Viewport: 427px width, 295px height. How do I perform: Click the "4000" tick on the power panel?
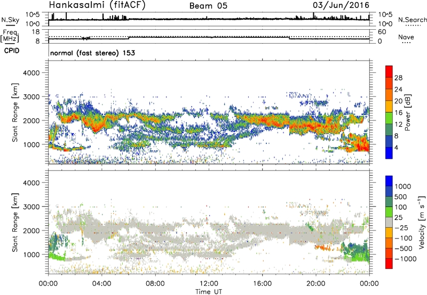(x=31, y=73)
